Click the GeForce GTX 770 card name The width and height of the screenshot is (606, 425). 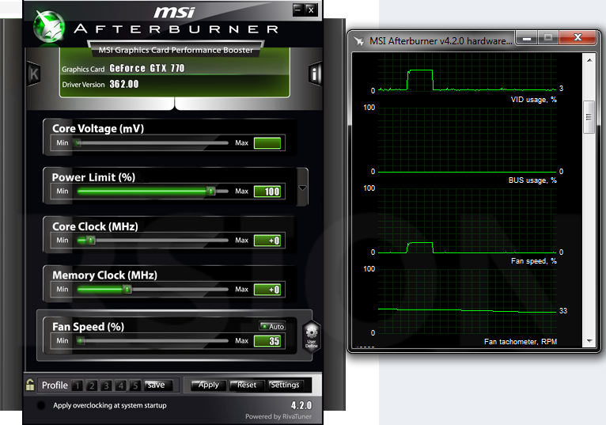pyautogui.click(x=147, y=68)
